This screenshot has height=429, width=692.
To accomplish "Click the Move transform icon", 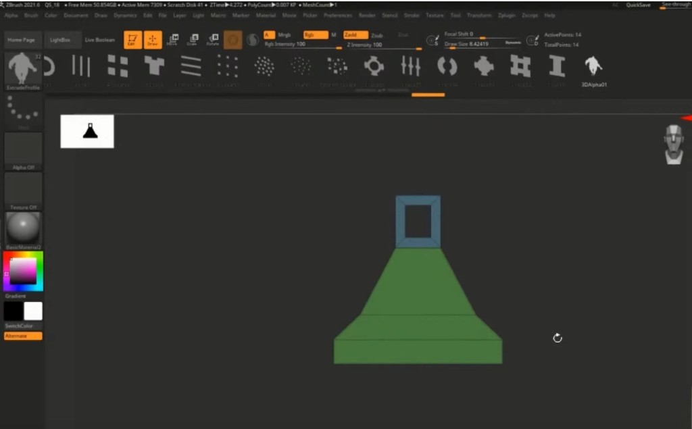I will 172,40.
